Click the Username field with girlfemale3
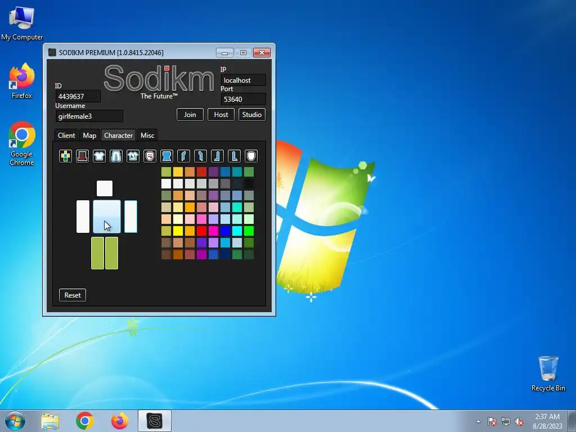This screenshot has width=576, height=432. click(89, 116)
